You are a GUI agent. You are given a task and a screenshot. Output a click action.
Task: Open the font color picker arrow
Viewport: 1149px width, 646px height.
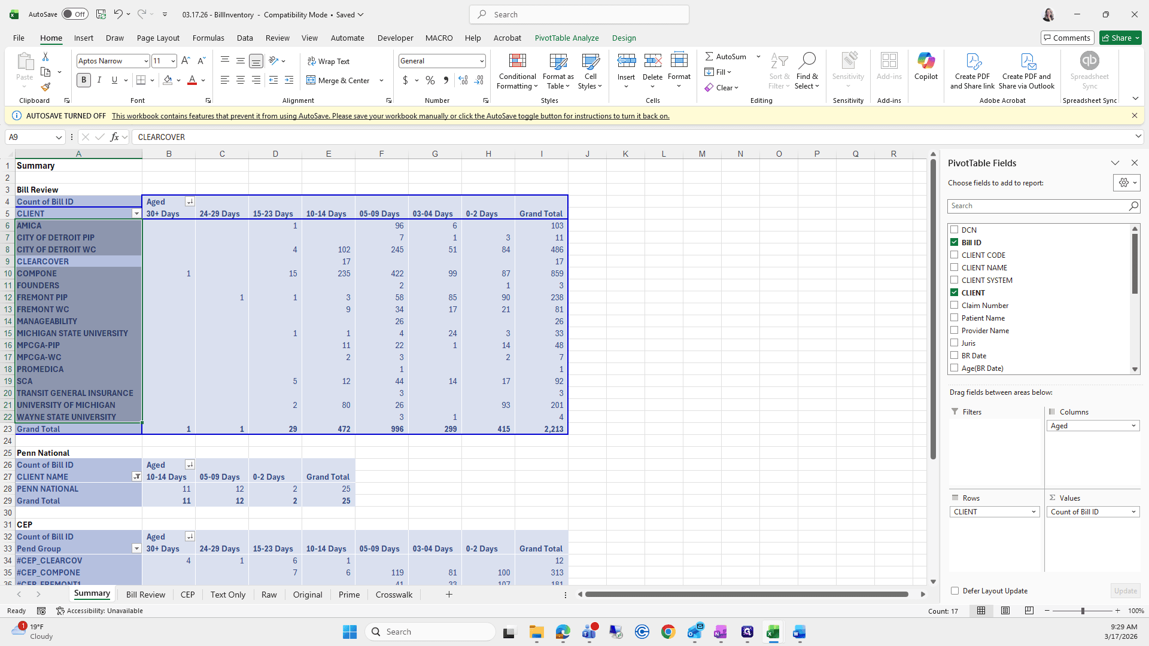point(203,80)
